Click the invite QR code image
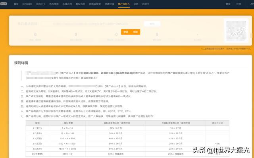The height and width of the screenshot is (158, 254). coord(236,31)
